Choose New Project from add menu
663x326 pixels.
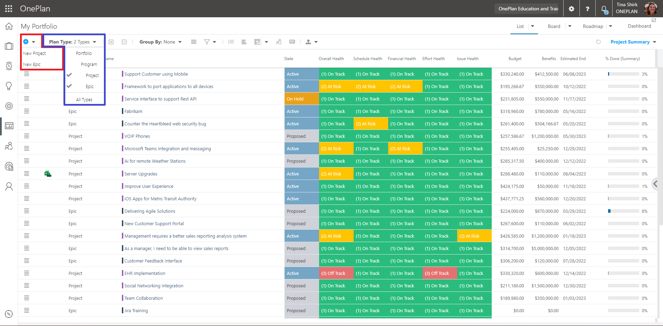pos(35,53)
